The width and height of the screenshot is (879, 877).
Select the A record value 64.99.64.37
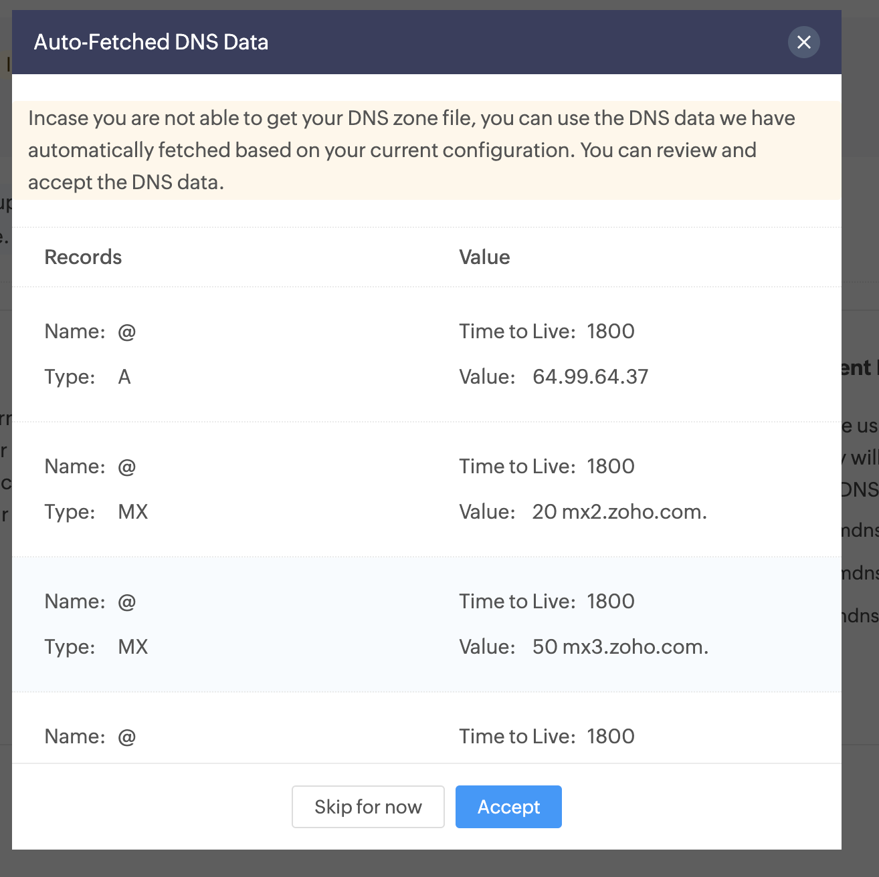[590, 376]
